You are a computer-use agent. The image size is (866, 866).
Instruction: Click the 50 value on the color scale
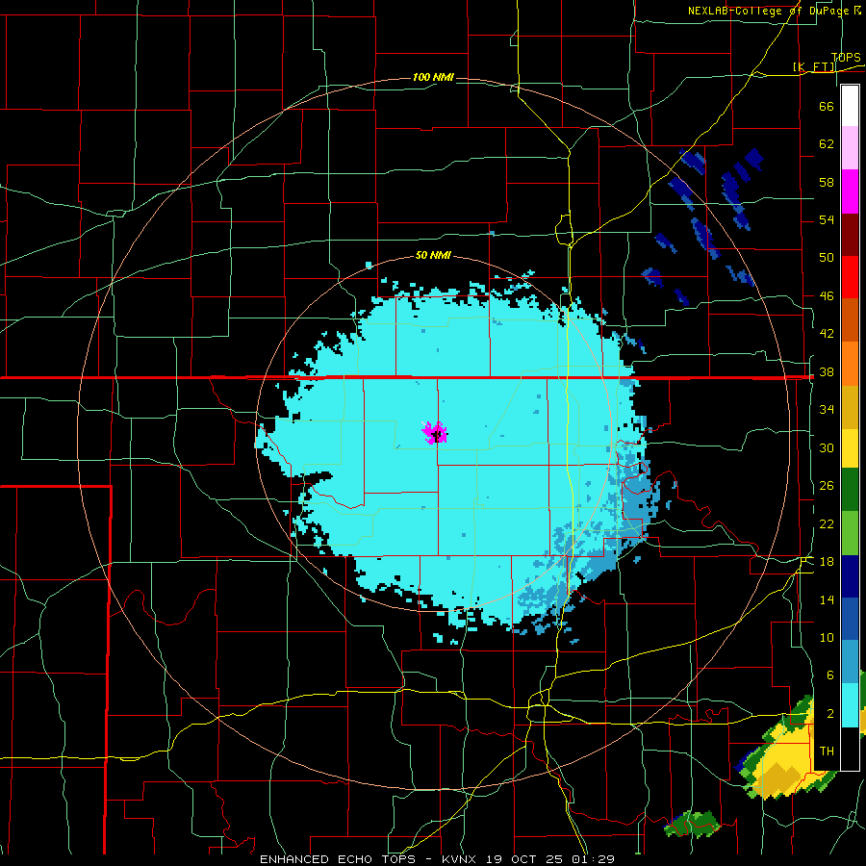click(x=827, y=257)
